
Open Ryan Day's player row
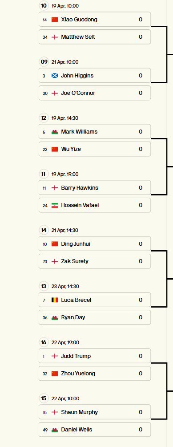point(95,317)
